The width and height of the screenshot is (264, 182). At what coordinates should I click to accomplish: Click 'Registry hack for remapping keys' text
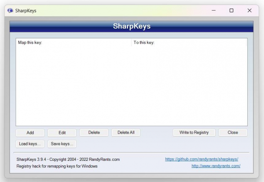click(57, 166)
